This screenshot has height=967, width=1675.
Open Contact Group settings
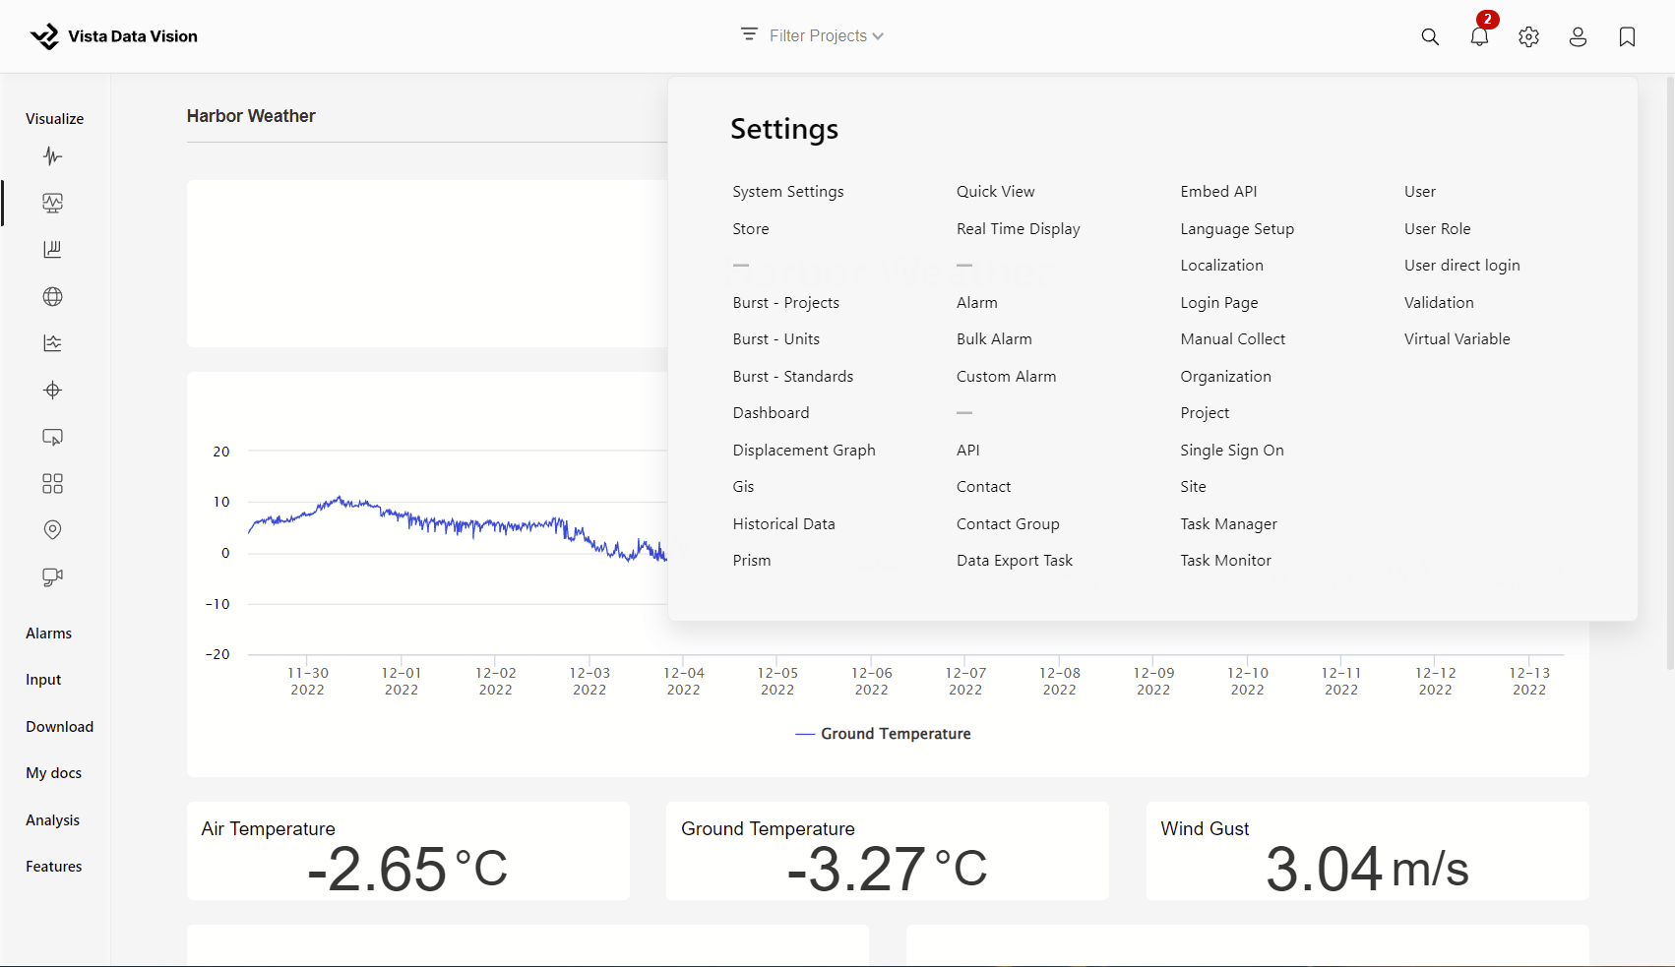point(1009,524)
